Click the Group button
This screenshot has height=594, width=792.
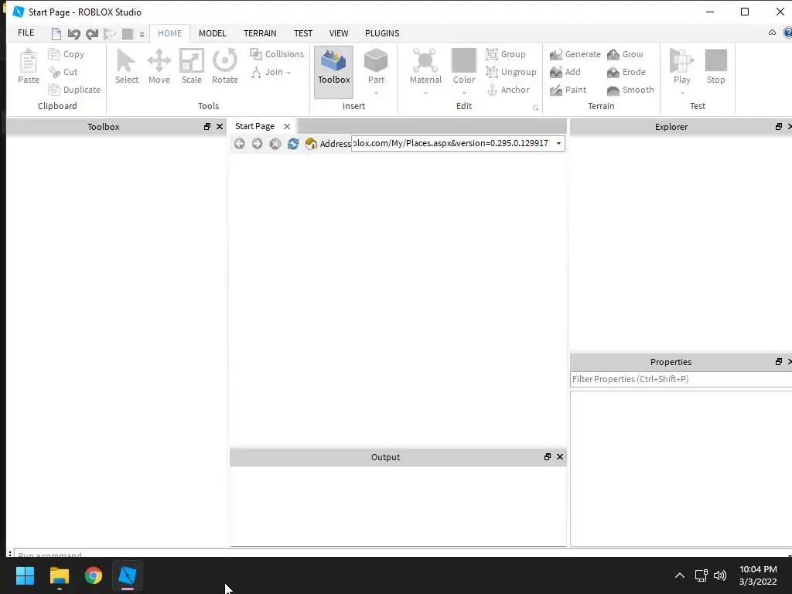(506, 54)
